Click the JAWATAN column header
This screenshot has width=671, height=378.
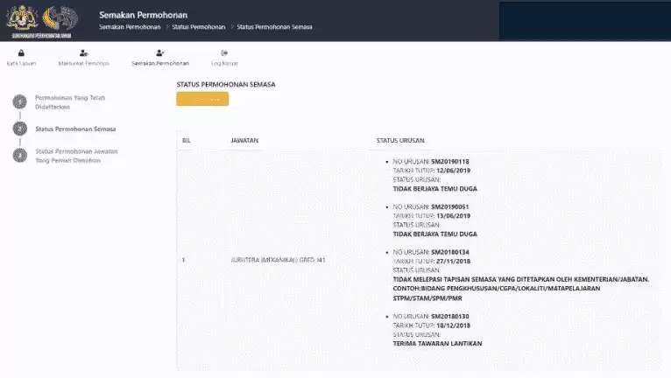244,140
